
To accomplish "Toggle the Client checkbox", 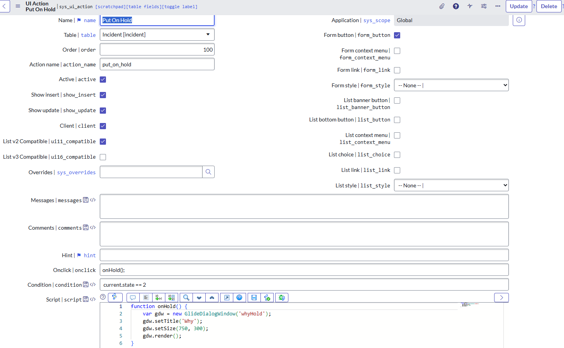I will coord(103,126).
